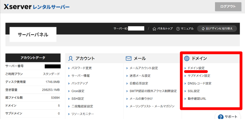The image size is (245, 123).
Task: Click the サポート question mark icon
Action: tap(221, 117)
